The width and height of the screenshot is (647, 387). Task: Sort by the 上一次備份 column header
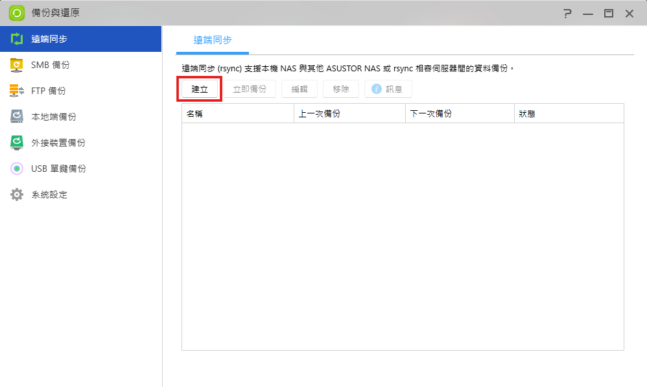pyautogui.click(x=350, y=113)
